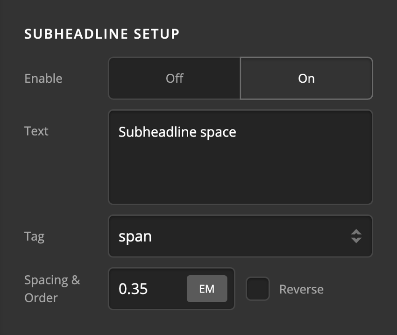Click the Spacing & Order label

(x=51, y=289)
